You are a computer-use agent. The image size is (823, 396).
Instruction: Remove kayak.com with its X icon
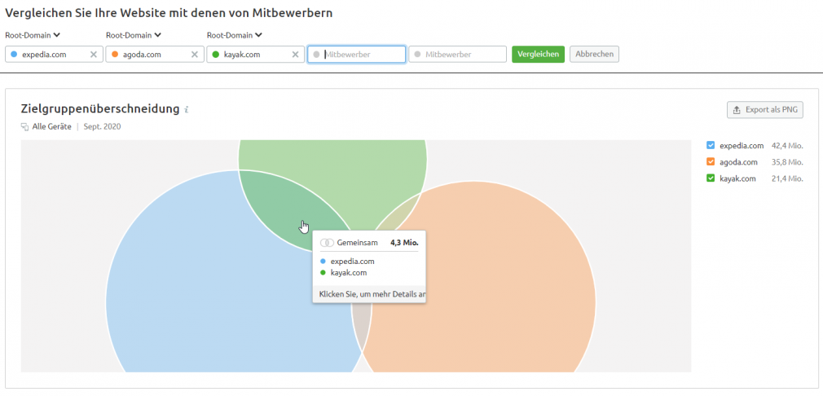pos(295,54)
